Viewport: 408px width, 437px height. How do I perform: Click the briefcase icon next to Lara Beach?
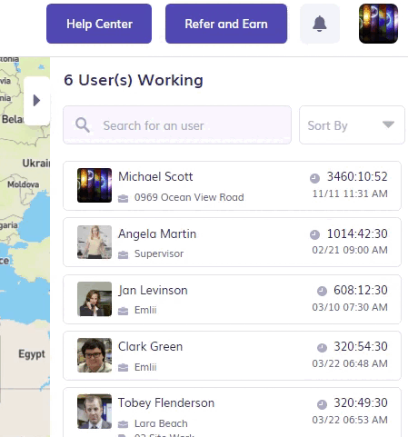[x=123, y=424]
